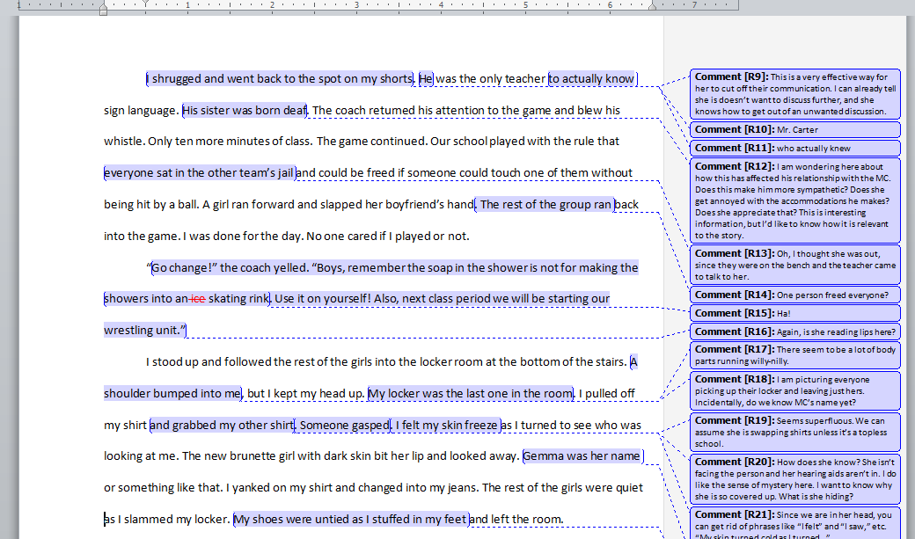Click highlighted 'I felt my skin freeze'
The height and width of the screenshot is (539, 915).
click(446, 426)
